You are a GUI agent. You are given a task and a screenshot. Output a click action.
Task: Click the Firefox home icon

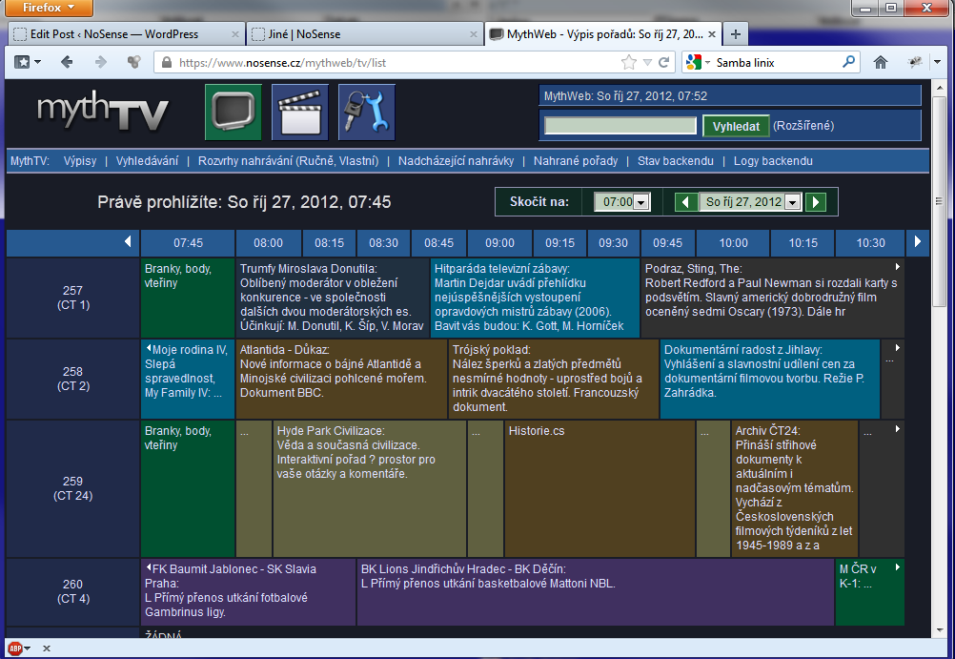point(881,62)
